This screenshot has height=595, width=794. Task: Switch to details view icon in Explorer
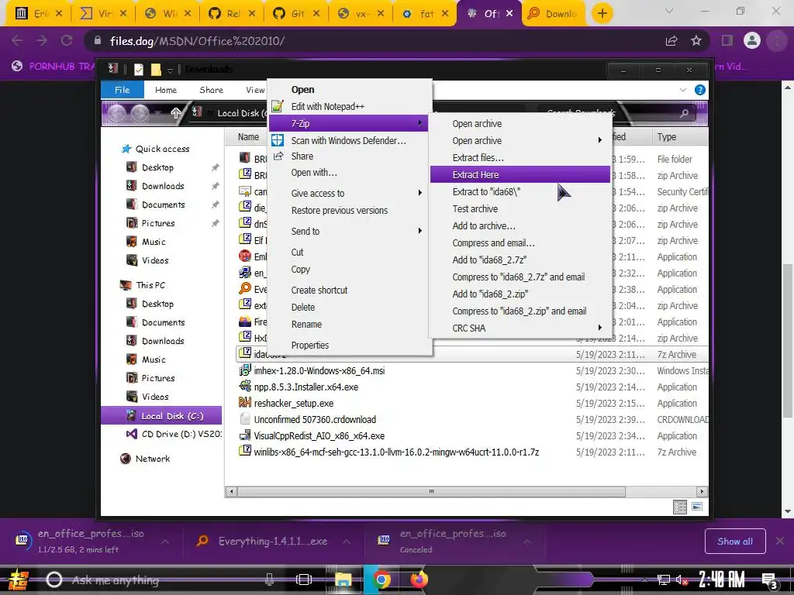[679, 507]
